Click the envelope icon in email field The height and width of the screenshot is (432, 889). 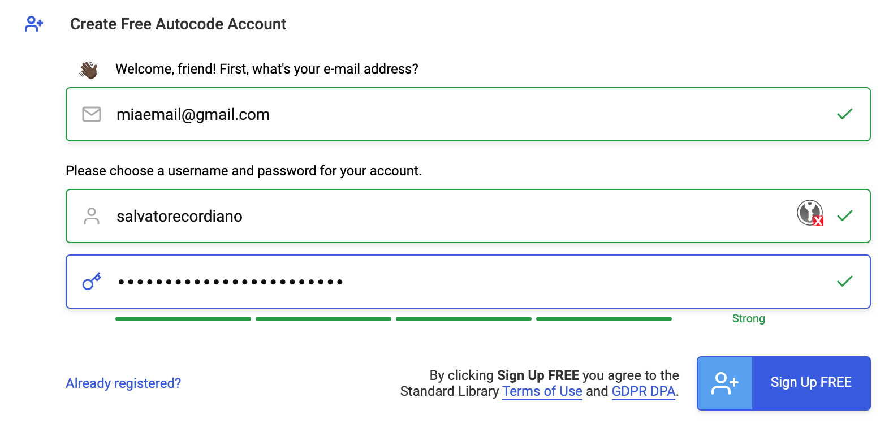click(92, 114)
